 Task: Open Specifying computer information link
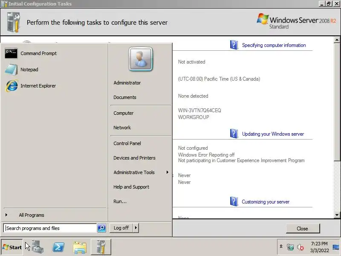pyautogui.click(x=274, y=45)
